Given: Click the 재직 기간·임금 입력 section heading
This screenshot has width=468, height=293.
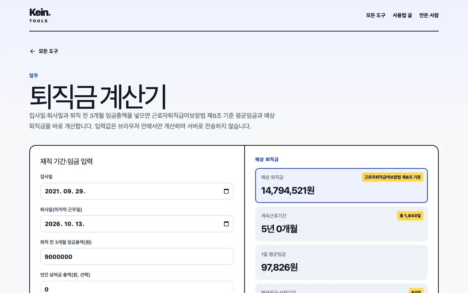Looking at the screenshot, I should click(66, 161).
